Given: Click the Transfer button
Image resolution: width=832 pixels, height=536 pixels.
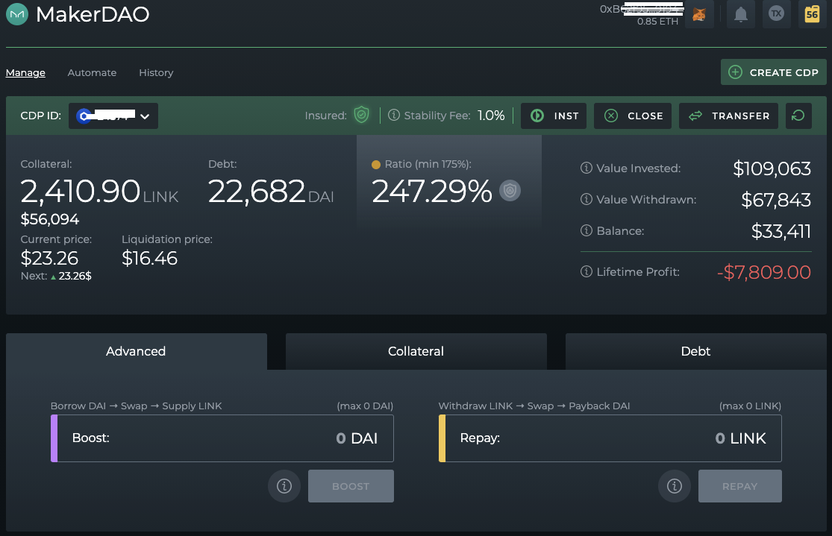Looking at the screenshot, I should pyautogui.click(x=728, y=116).
